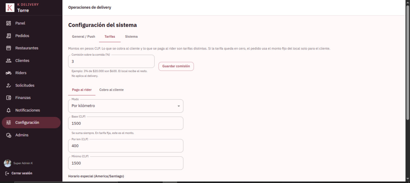Navigate to Restaurantes

pyautogui.click(x=31, y=48)
